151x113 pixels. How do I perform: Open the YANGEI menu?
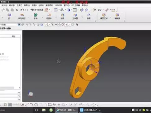click(58, 5)
